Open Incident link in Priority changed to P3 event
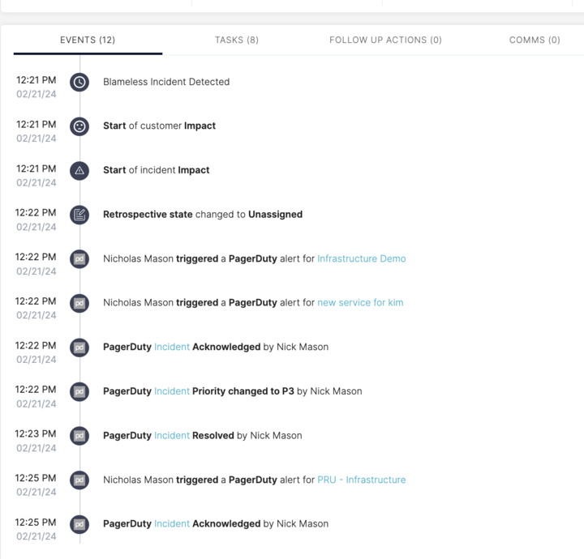The height and width of the screenshot is (559, 584). pyautogui.click(x=172, y=390)
